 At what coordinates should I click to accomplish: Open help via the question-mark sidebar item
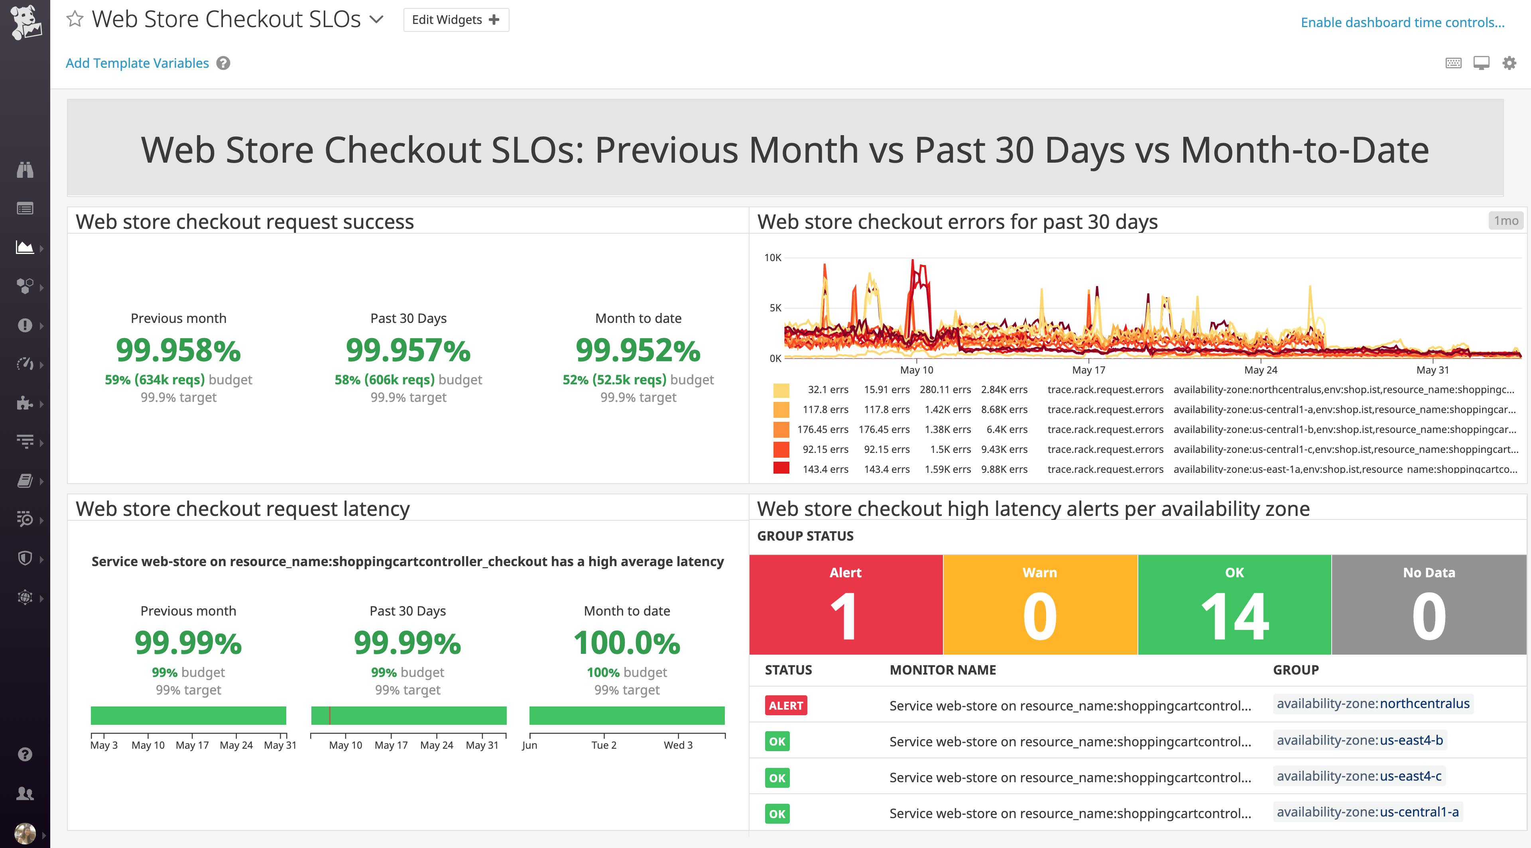coord(25,754)
